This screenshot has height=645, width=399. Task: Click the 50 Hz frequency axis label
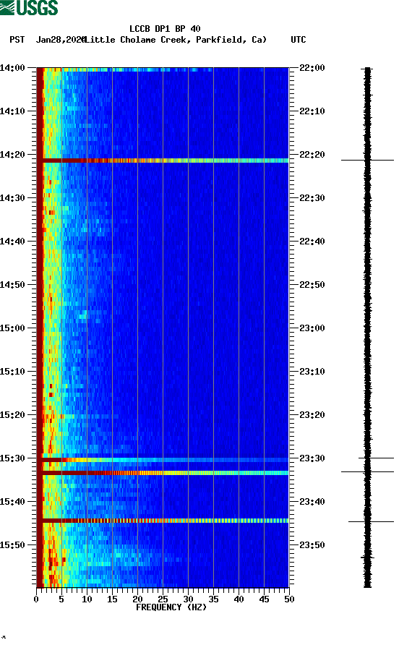[289, 599]
